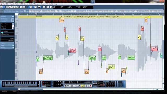Open the Transport menu

37,4
